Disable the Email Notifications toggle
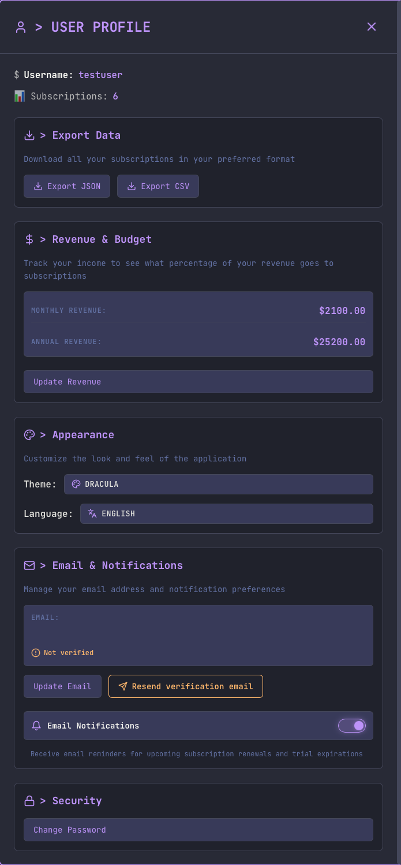The image size is (401, 865). click(352, 725)
